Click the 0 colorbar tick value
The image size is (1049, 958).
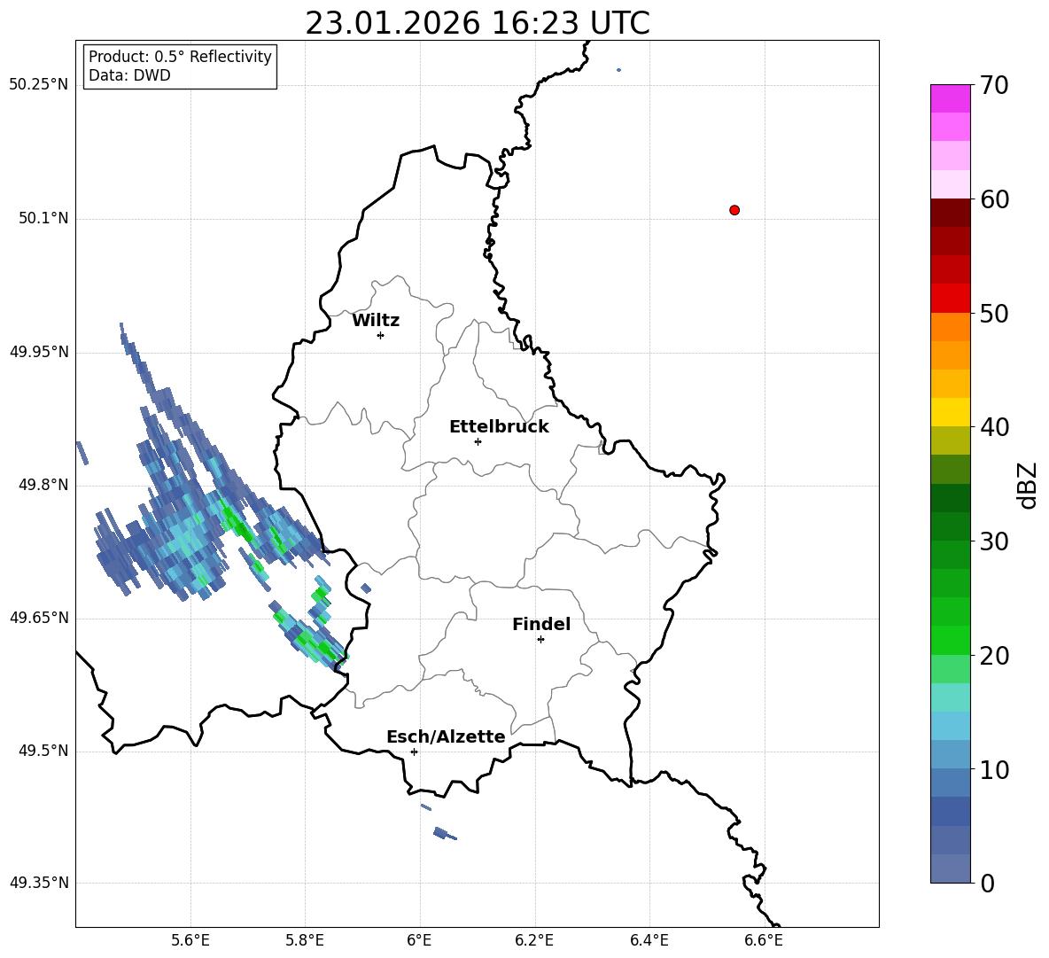[988, 884]
